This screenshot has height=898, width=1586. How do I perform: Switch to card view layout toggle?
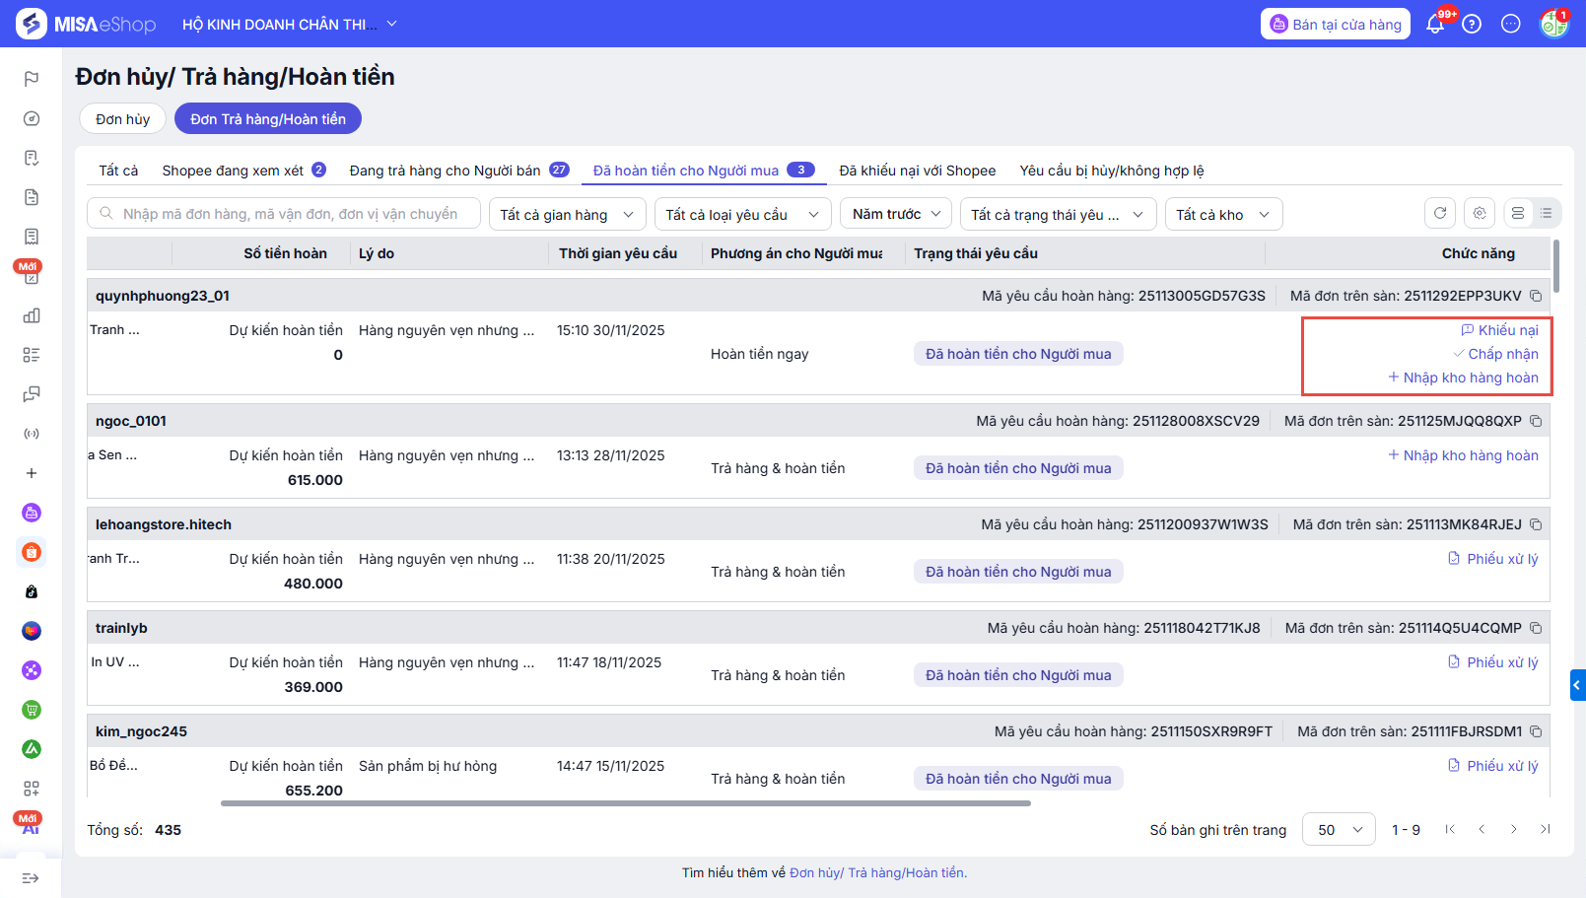(x=1518, y=213)
